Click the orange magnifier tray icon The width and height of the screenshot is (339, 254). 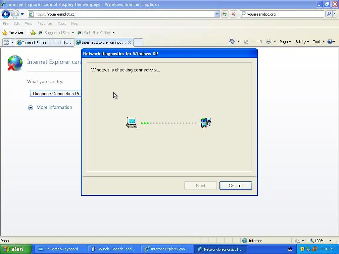tap(315, 249)
